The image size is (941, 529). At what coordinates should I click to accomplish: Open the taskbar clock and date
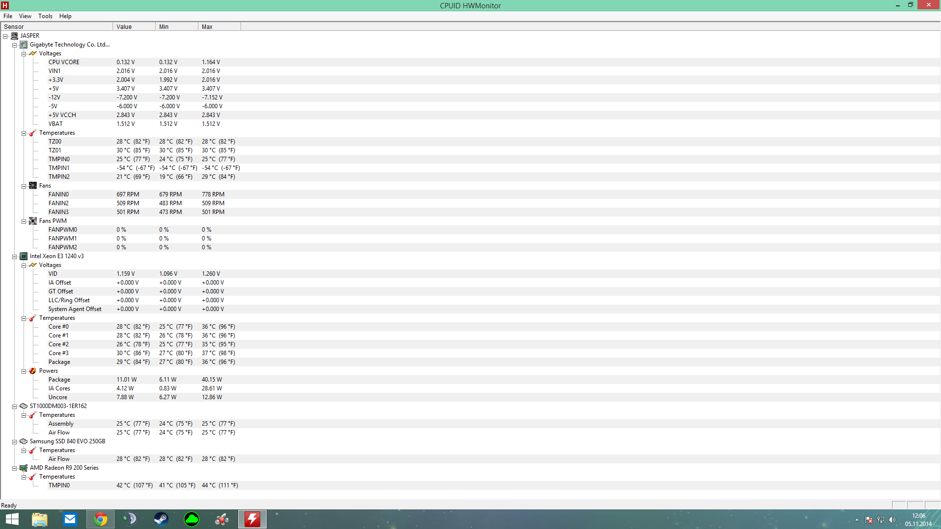point(918,520)
